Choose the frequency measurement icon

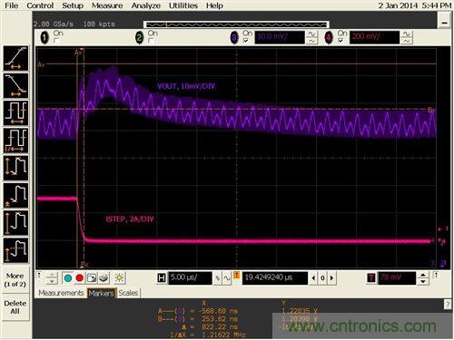pyautogui.click(x=16, y=141)
